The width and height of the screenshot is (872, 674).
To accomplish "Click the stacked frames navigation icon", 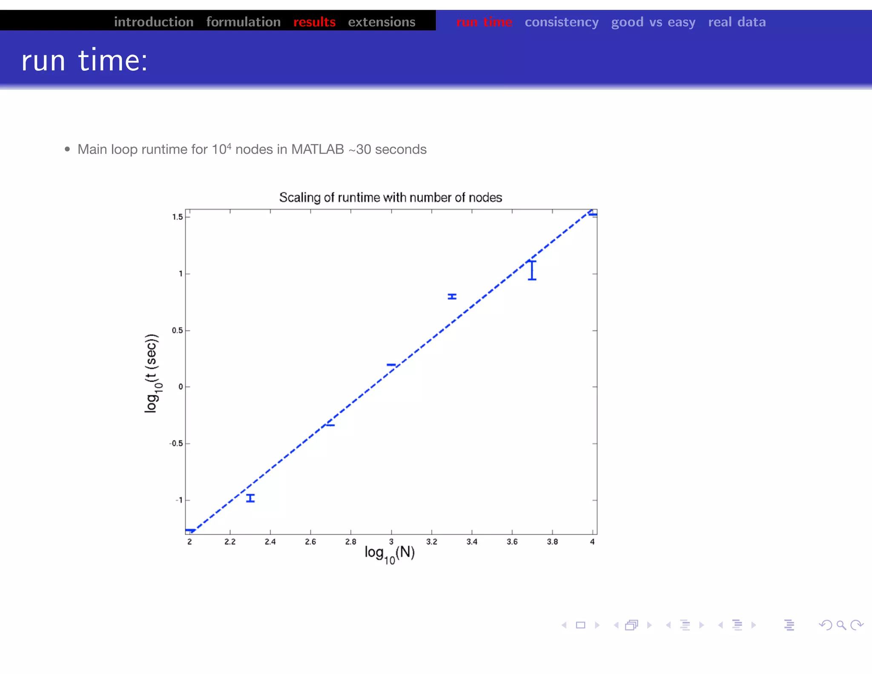I will pyautogui.click(x=631, y=625).
